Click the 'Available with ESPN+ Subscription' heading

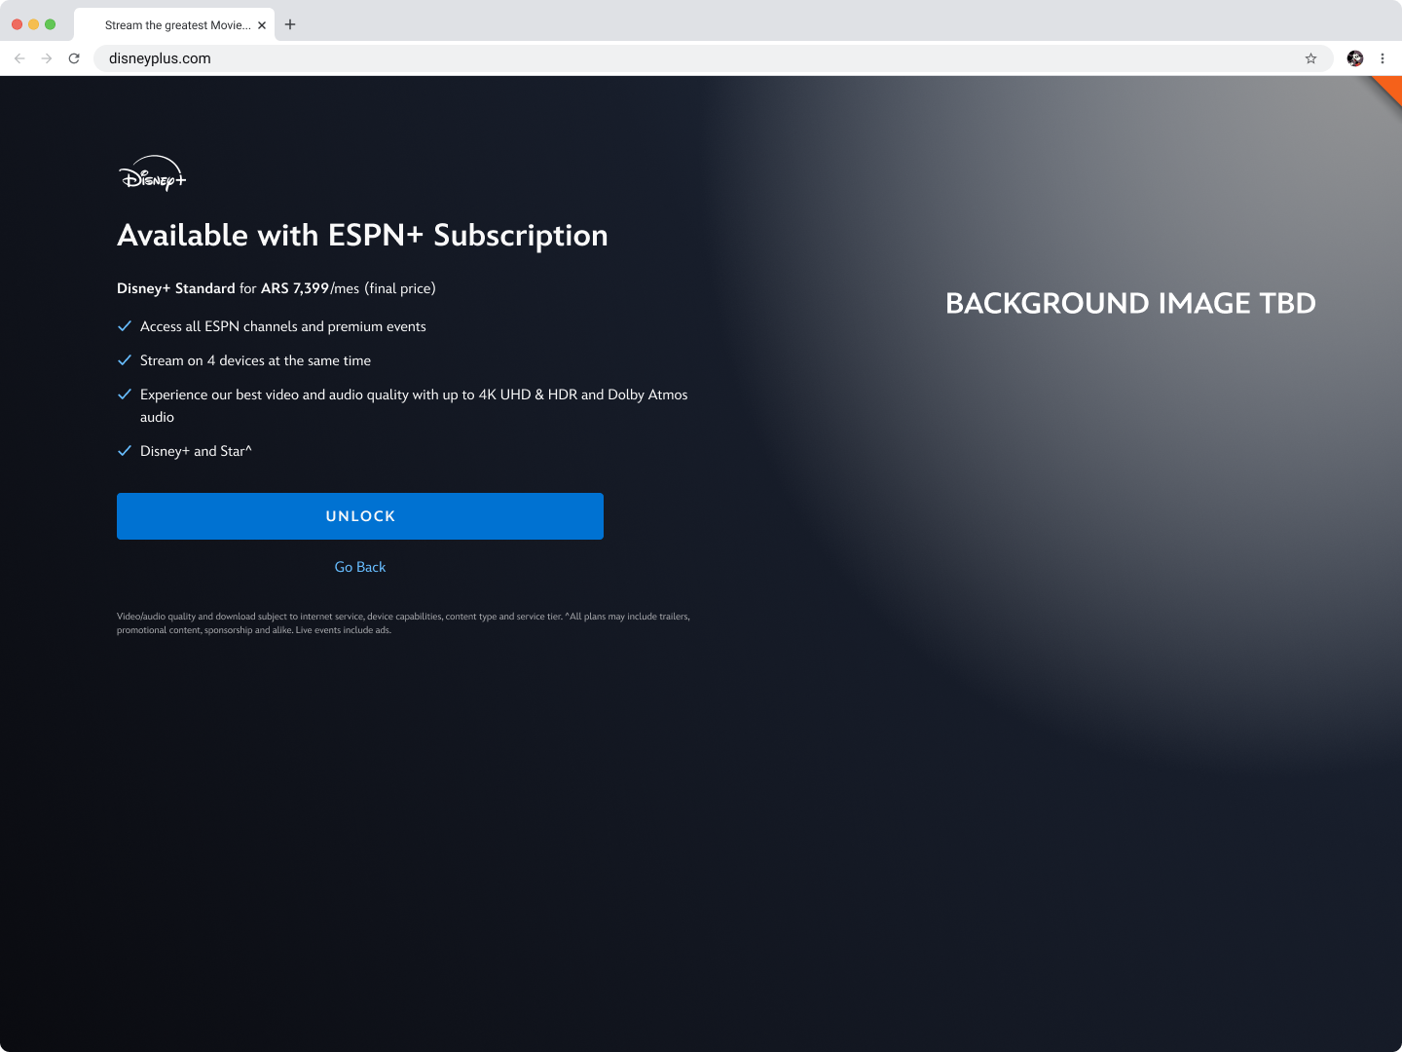(362, 236)
